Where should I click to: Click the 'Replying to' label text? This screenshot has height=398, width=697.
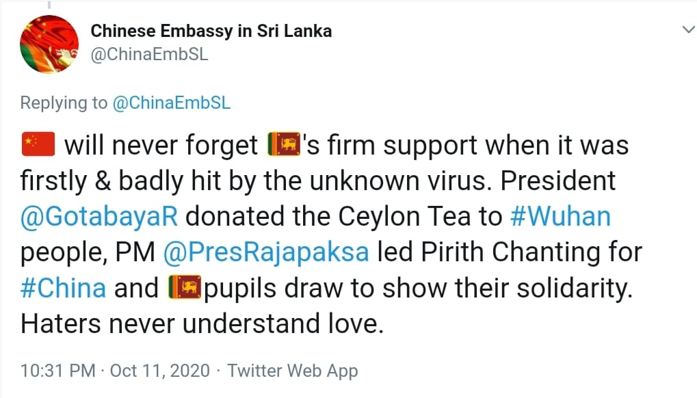64,103
